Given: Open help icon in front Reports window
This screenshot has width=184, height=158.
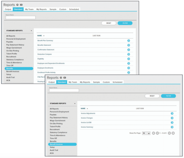Looking at the screenshot, I should (61, 78).
